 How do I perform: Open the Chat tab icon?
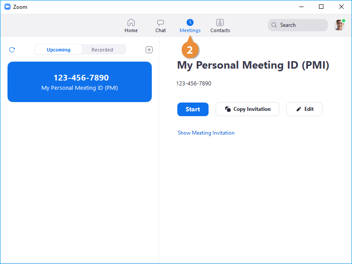(161, 22)
